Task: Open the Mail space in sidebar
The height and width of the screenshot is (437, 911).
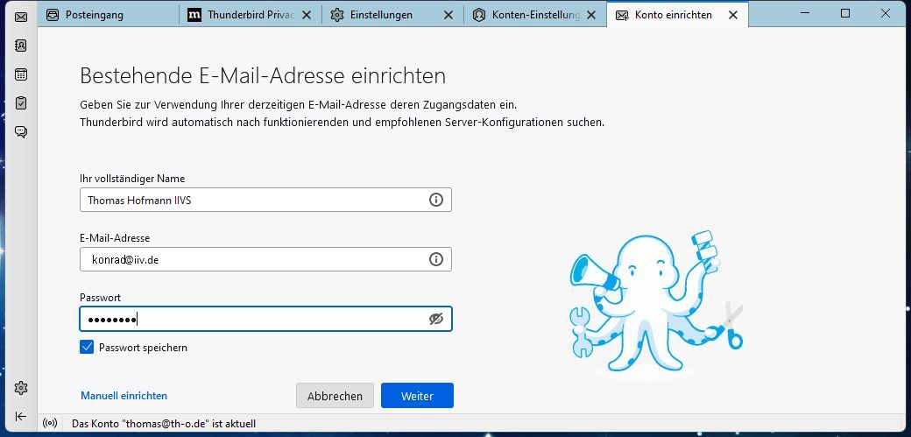Action: [x=21, y=17]
